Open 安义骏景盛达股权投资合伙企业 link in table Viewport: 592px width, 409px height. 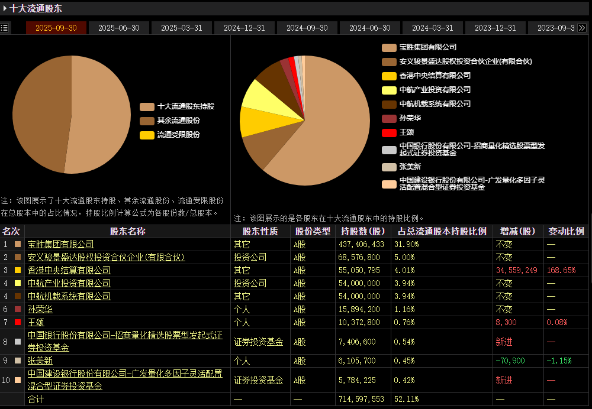pos(106,257)
